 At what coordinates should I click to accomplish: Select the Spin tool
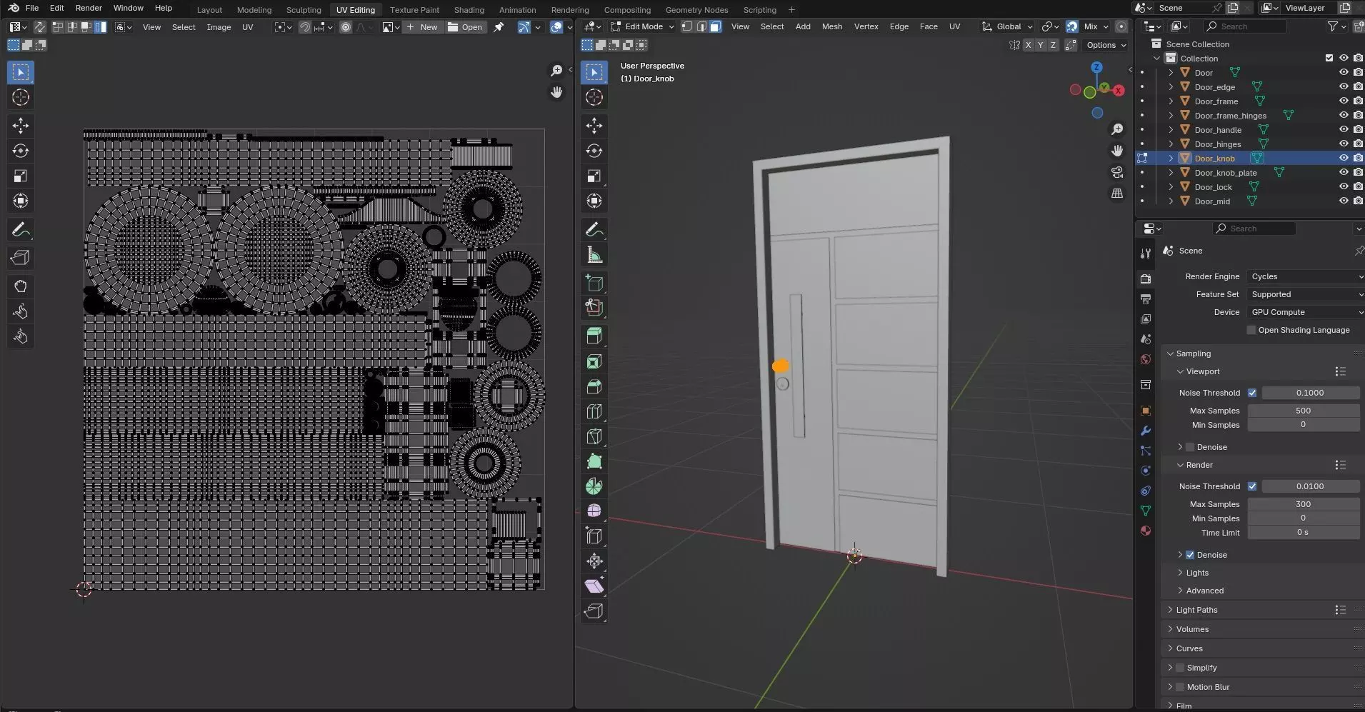click(594, 486)
